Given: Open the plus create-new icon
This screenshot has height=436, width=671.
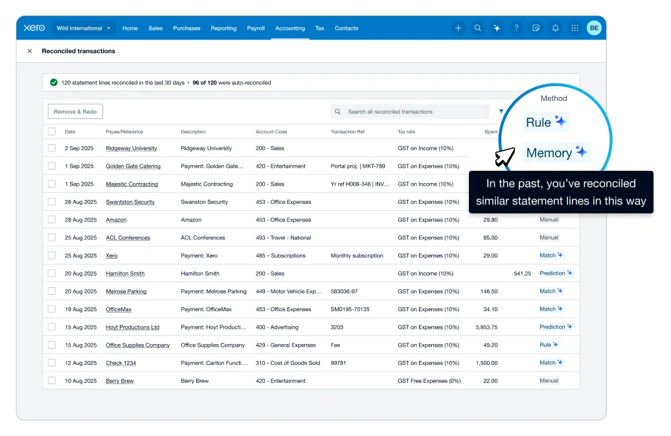Looking at the screenshot, I should point(458,28).
